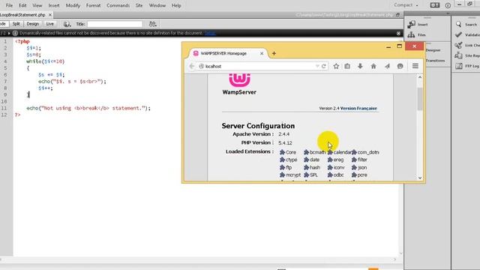Viewport: 480px width, 270px height.
Task: Click the file management icon beside Title
Action: click(152, 24)
